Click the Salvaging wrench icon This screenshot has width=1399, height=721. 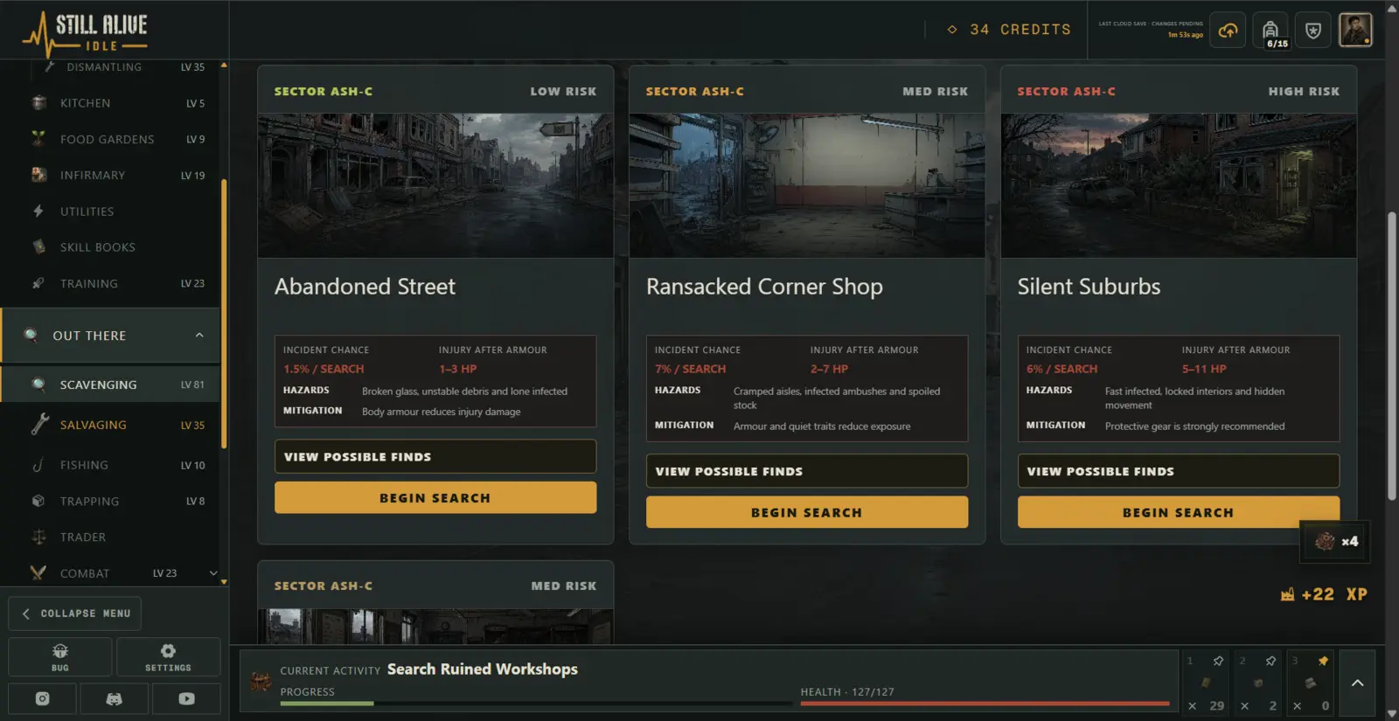[x=39, y=425]
